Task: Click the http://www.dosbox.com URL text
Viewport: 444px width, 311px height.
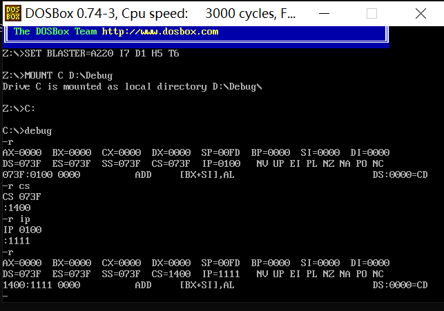Action: coord(160,32)
